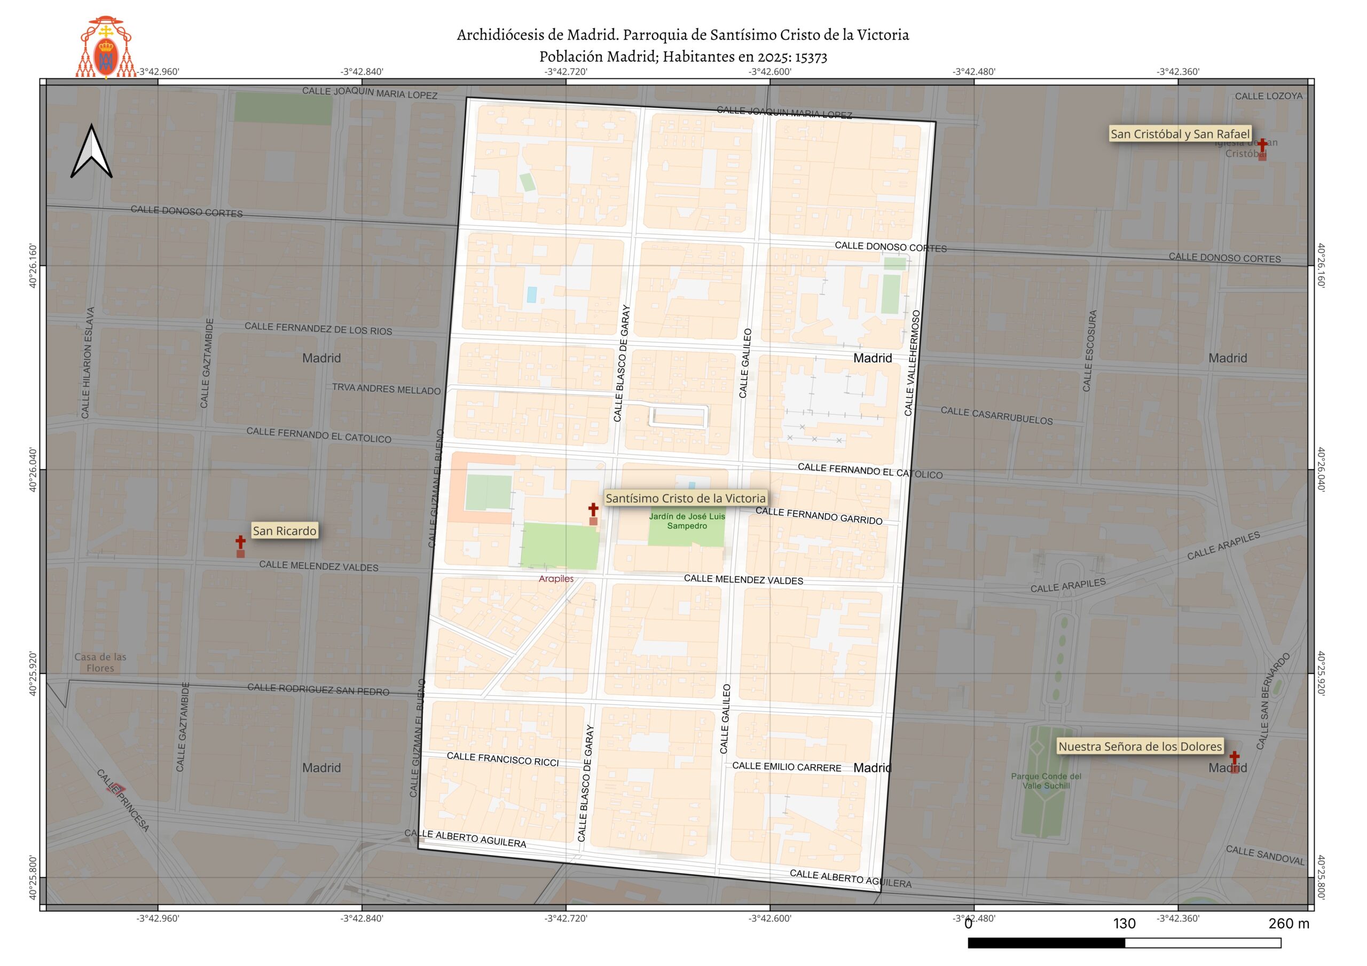The image size is (1367, 966).
Task: Click the Arapiles metro station label
Action: tap(556, 579)
